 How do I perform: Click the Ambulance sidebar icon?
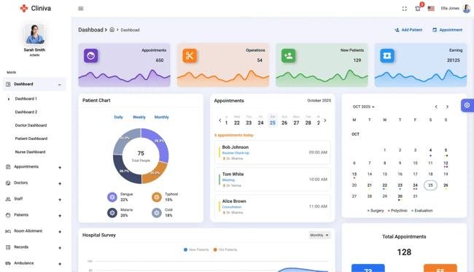8,263
